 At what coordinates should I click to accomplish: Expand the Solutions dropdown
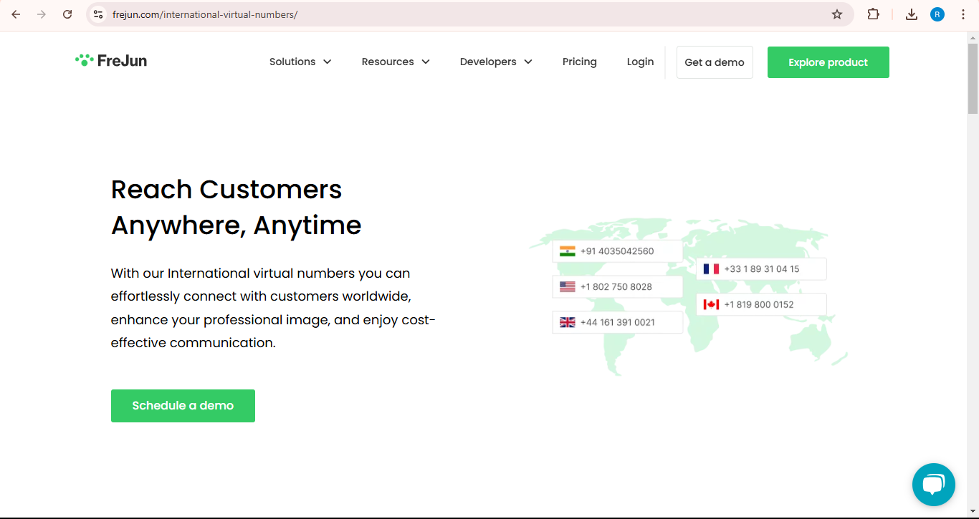[300, 62]
